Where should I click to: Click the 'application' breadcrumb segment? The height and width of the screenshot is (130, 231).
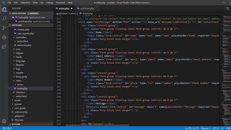tap(62, 13)
